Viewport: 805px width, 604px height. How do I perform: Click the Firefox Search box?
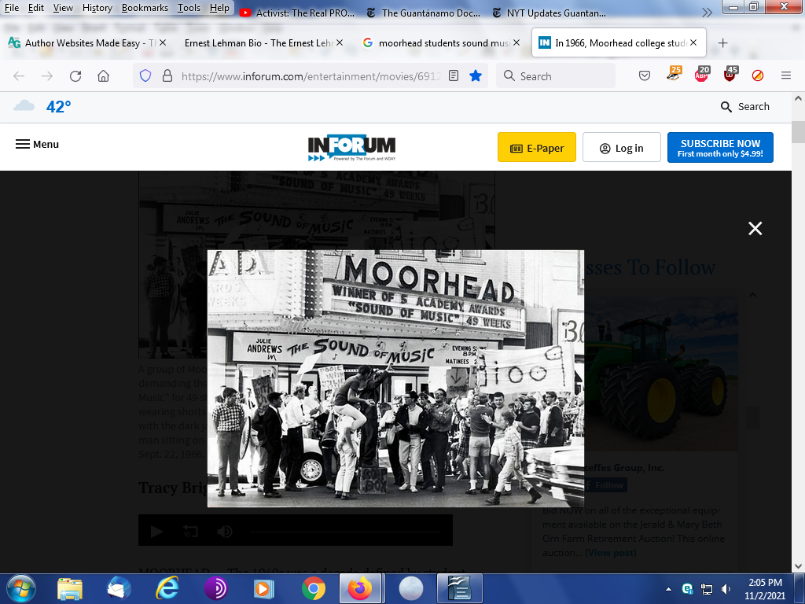(556, 76)
